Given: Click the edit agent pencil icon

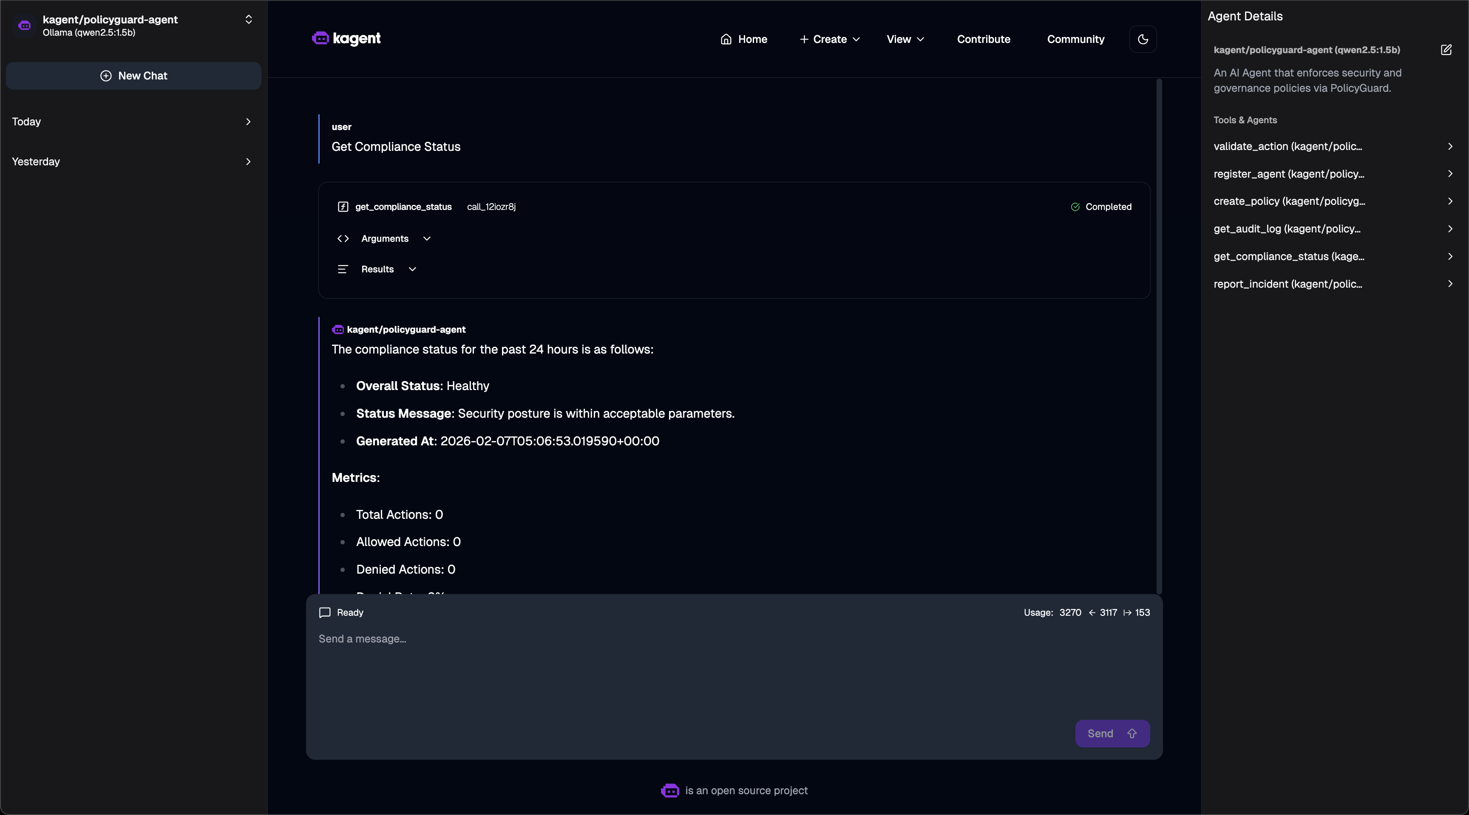Looking at the screenshot, I should tap(1446, 50).
